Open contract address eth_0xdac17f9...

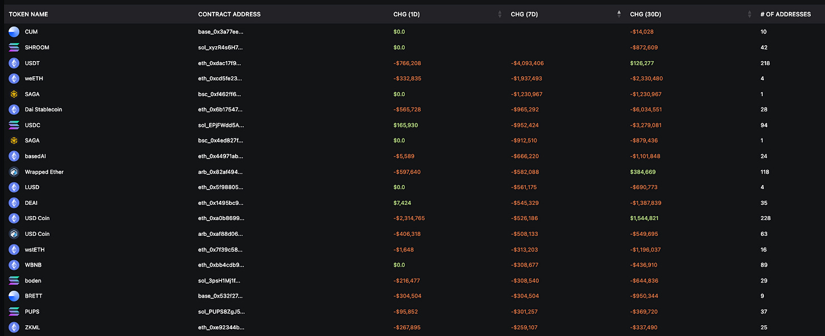click(220, 63)
